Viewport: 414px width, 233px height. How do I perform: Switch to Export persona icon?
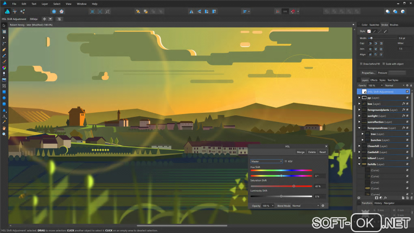(22, 11)
